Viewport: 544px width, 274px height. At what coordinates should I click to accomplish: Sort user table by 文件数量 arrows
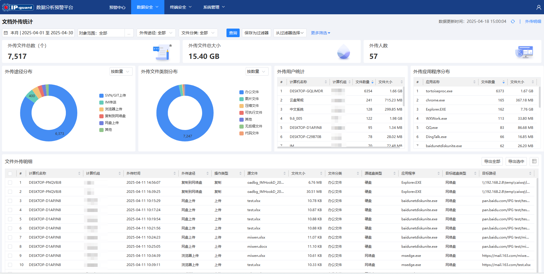pos(372,82)
